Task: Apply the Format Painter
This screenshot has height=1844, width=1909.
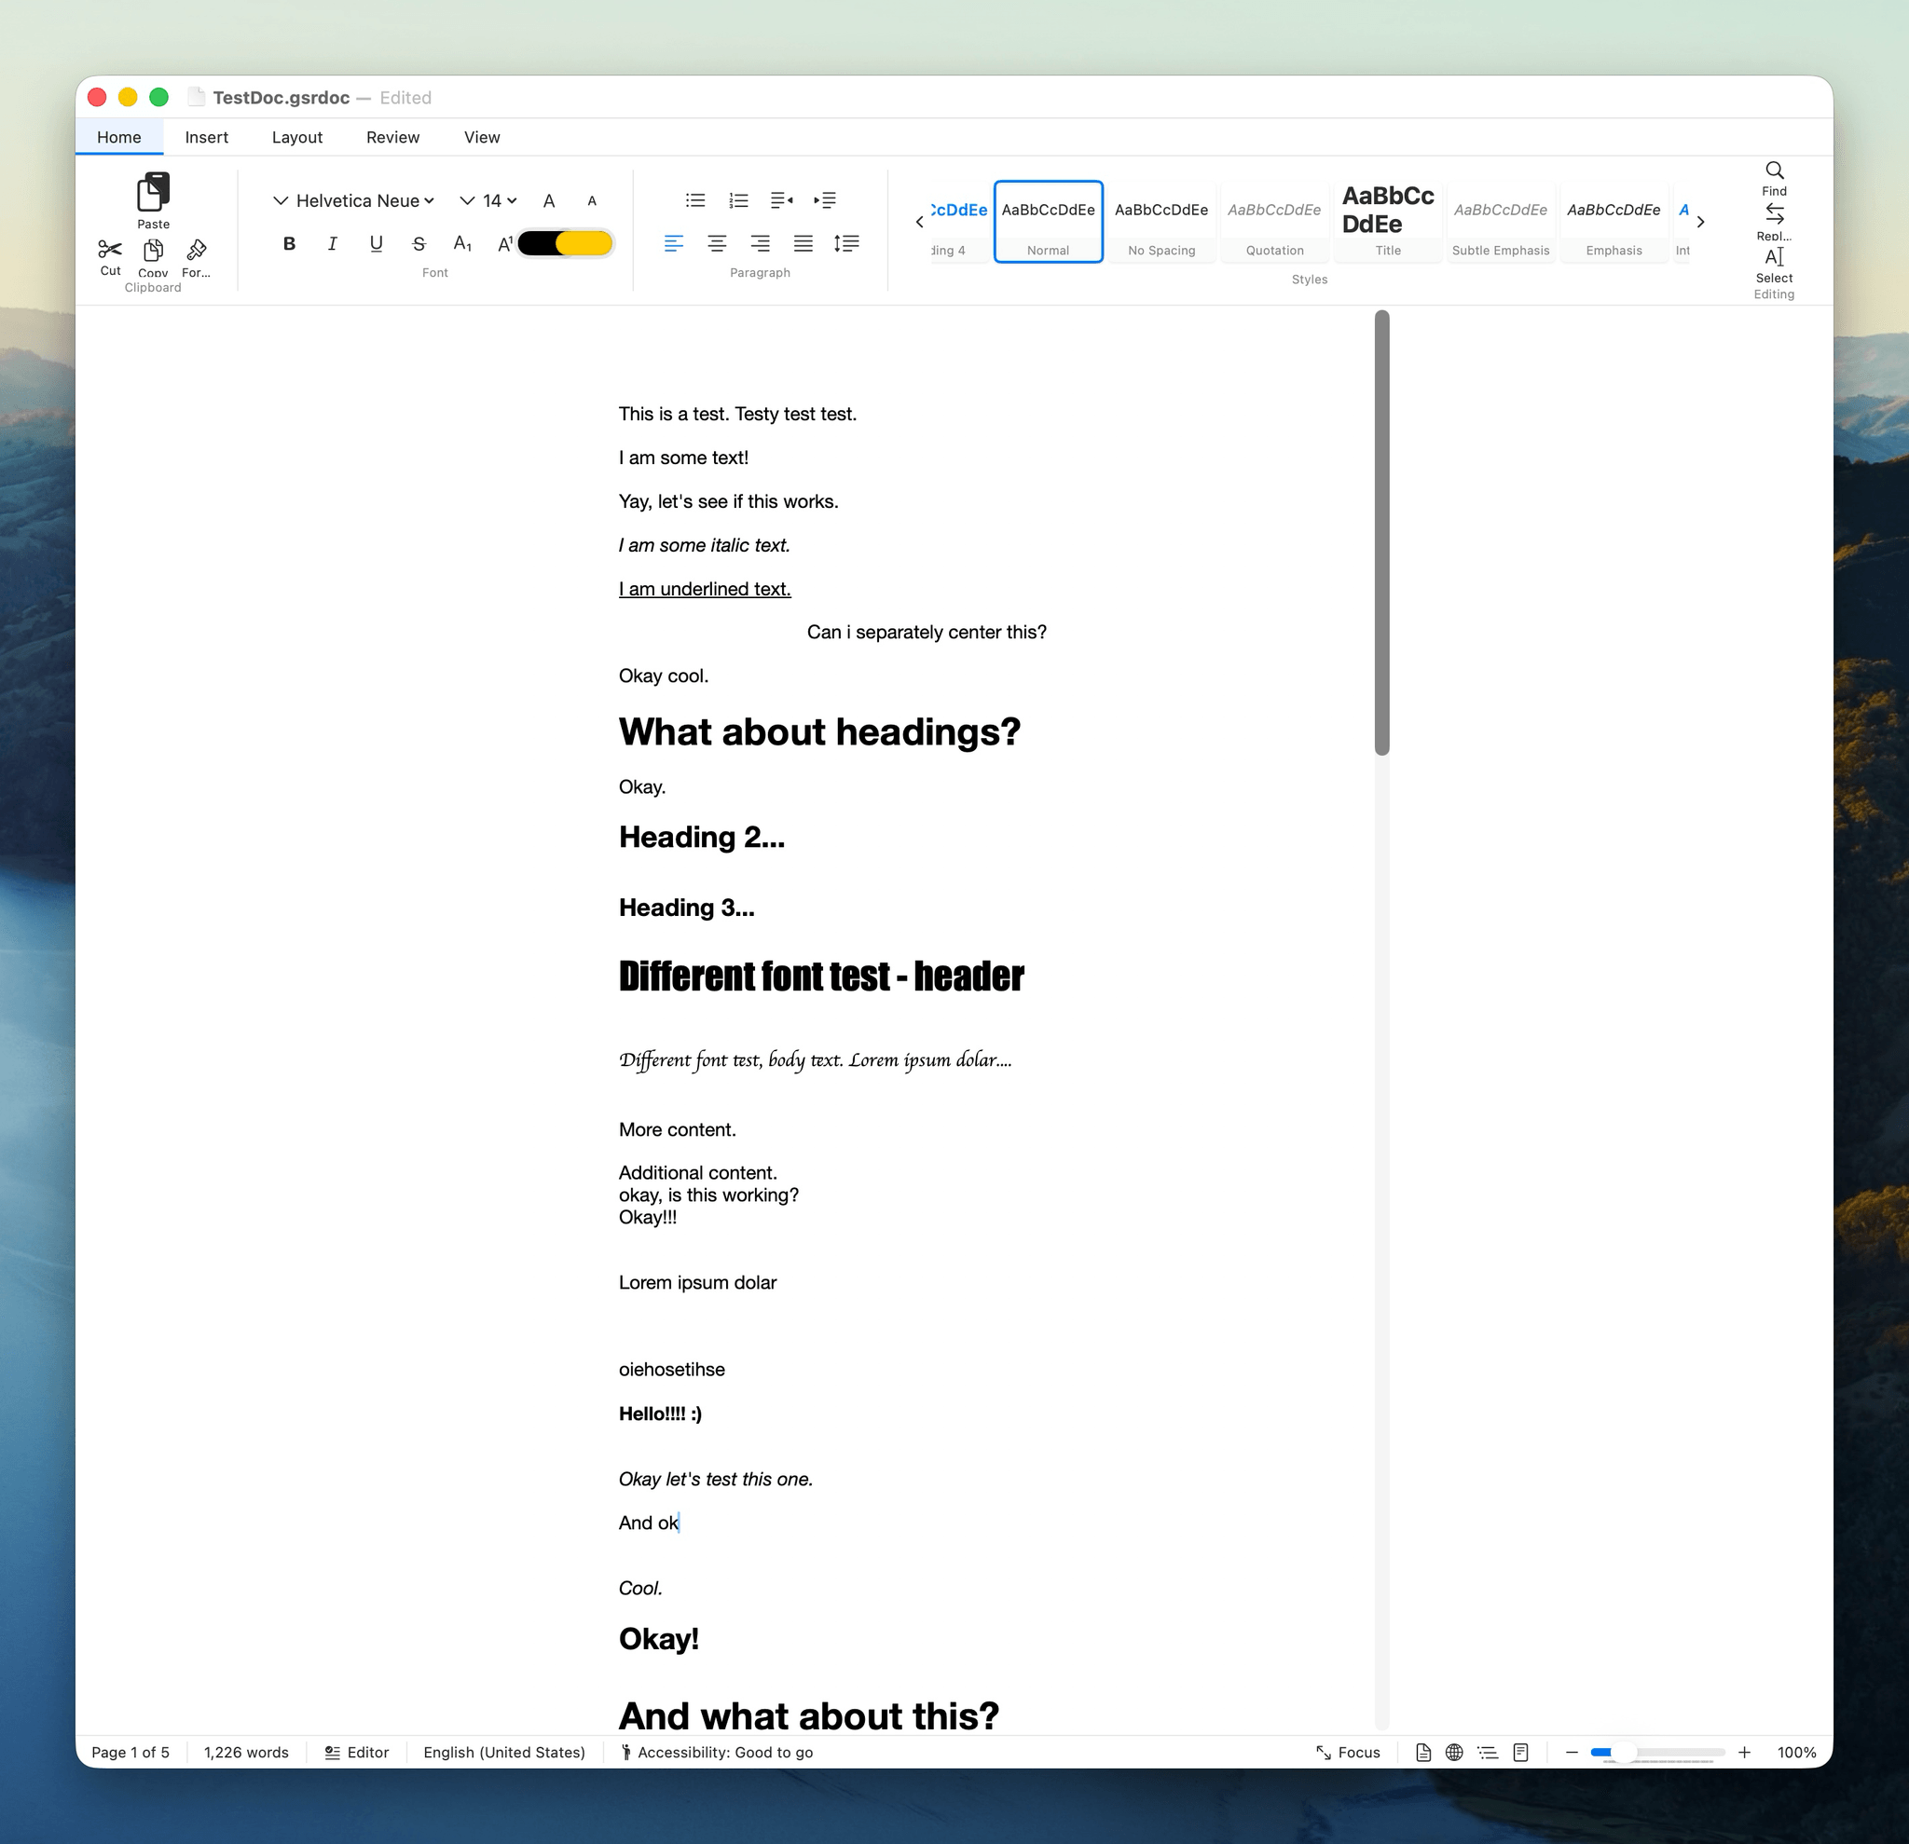Action: tap(196, 255)
